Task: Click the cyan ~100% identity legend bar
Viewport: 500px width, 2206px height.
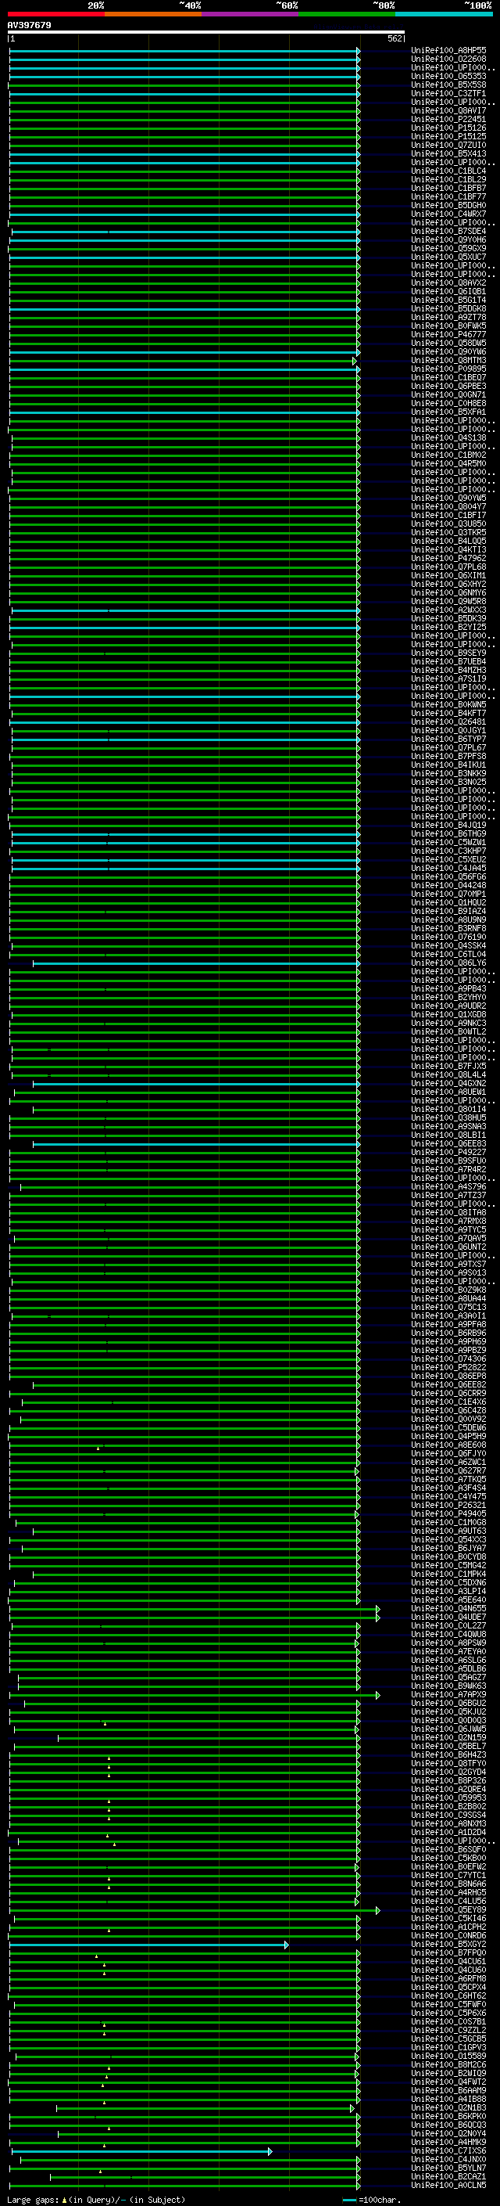Action: tap(444, 14)
